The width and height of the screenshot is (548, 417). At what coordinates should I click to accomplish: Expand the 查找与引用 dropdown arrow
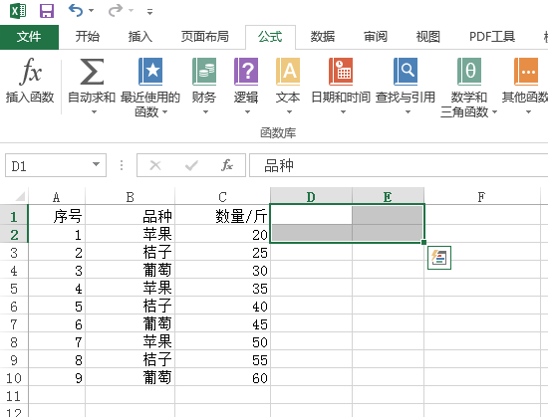click(x=408, y=112)
